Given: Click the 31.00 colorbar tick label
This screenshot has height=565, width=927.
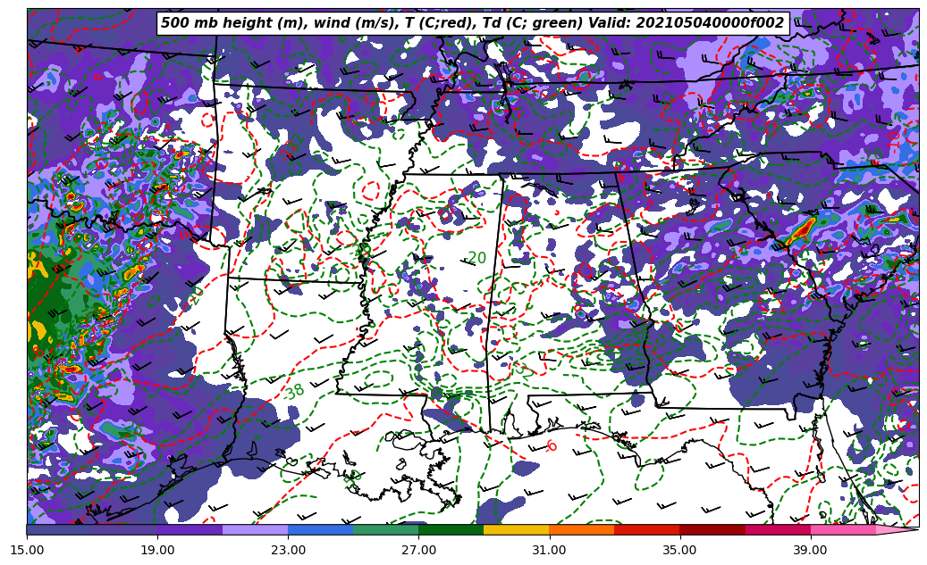Looking at the screenshot, I should [x=549, y=550].
